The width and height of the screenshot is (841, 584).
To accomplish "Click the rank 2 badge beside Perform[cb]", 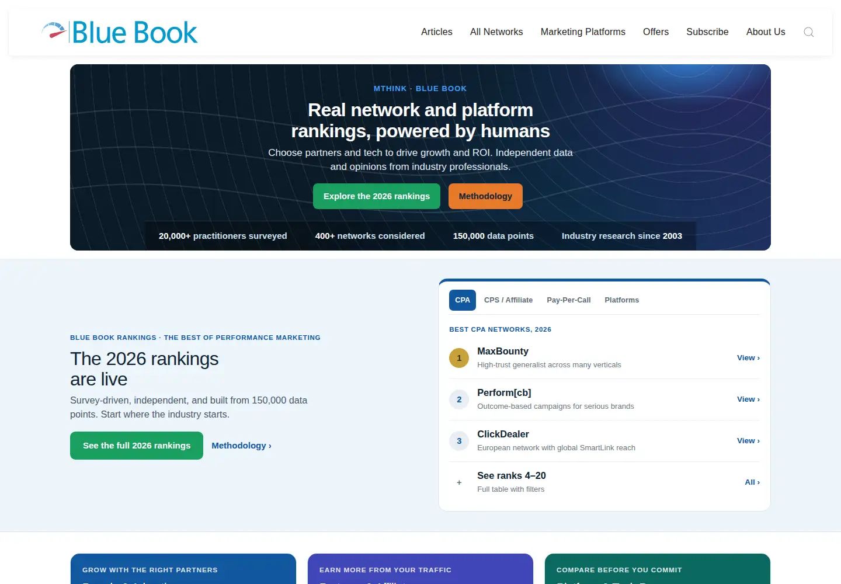I will [459, 399].
